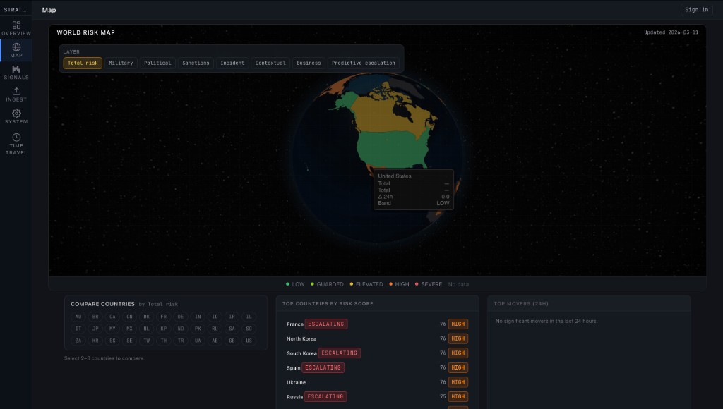Click the SEVERE red legend dot
The width and height of the screenshot is (723, 409).
point(417,284)
